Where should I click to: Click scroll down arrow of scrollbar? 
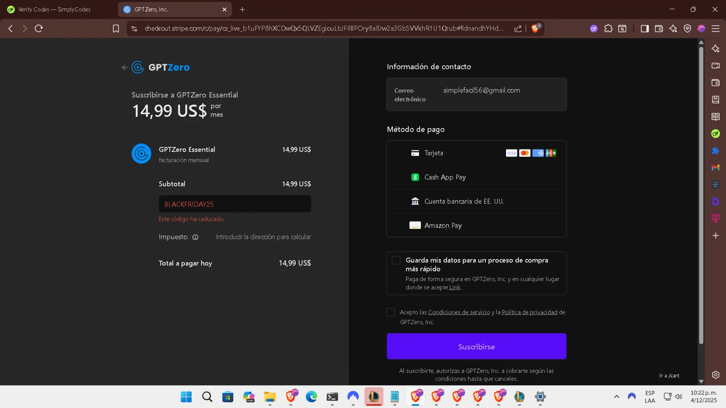[701, 381]
